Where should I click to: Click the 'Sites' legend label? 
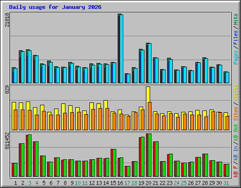[x=236, y=114]
